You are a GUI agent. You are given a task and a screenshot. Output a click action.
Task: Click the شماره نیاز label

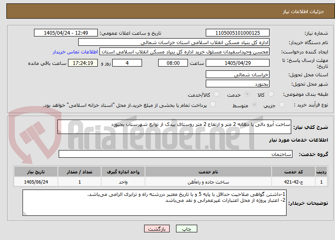point(316,33)
